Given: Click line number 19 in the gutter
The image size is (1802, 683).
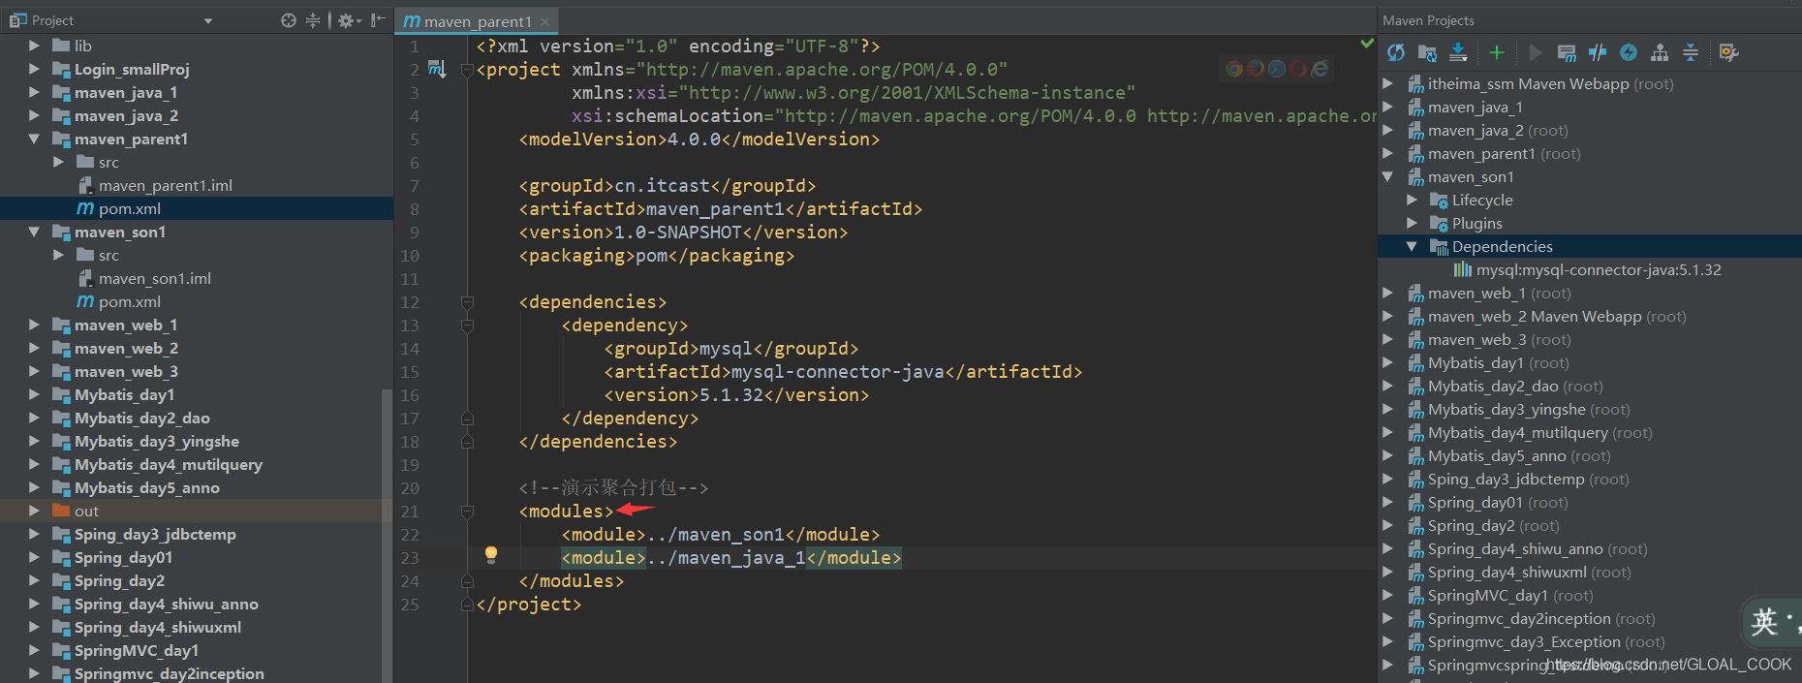Looking at the screenshot, I should click(410, 464).
